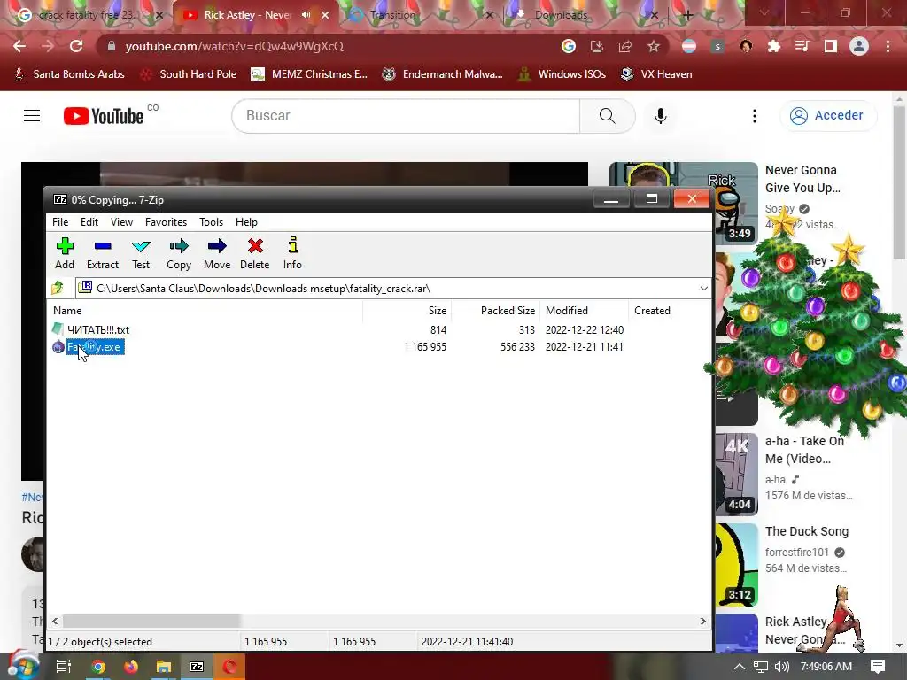Sort file list by Size column
907x680 pixels.
point(407,311)
